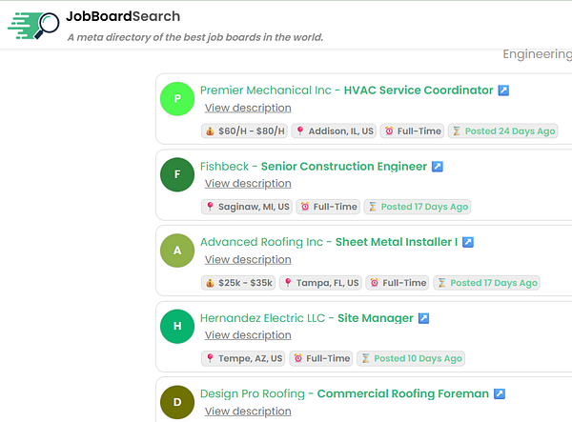The height and width of the screenshot is (422, 572).
Task: View description for Premier Mechanical Inc job
Action: pos(248,108)
